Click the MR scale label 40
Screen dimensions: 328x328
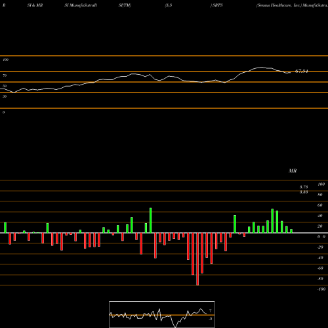pos(320,216)
